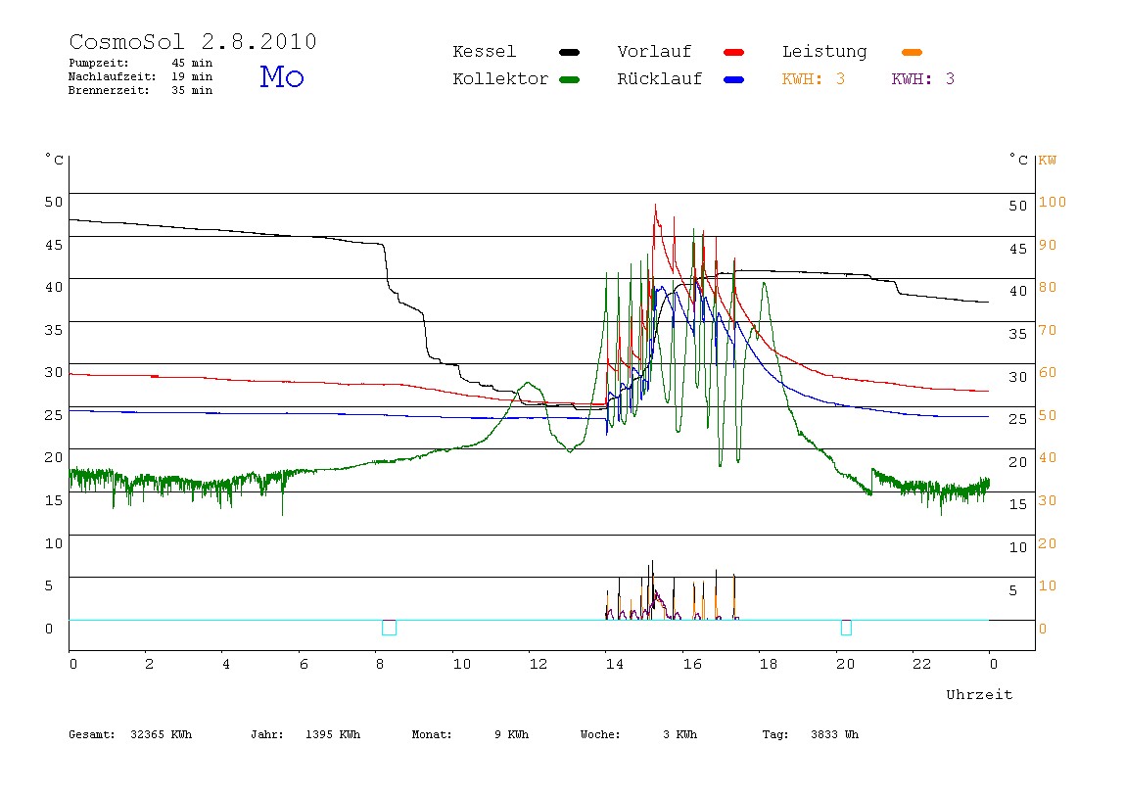Click the cyan marker box near hour 20

pos(846,628)
